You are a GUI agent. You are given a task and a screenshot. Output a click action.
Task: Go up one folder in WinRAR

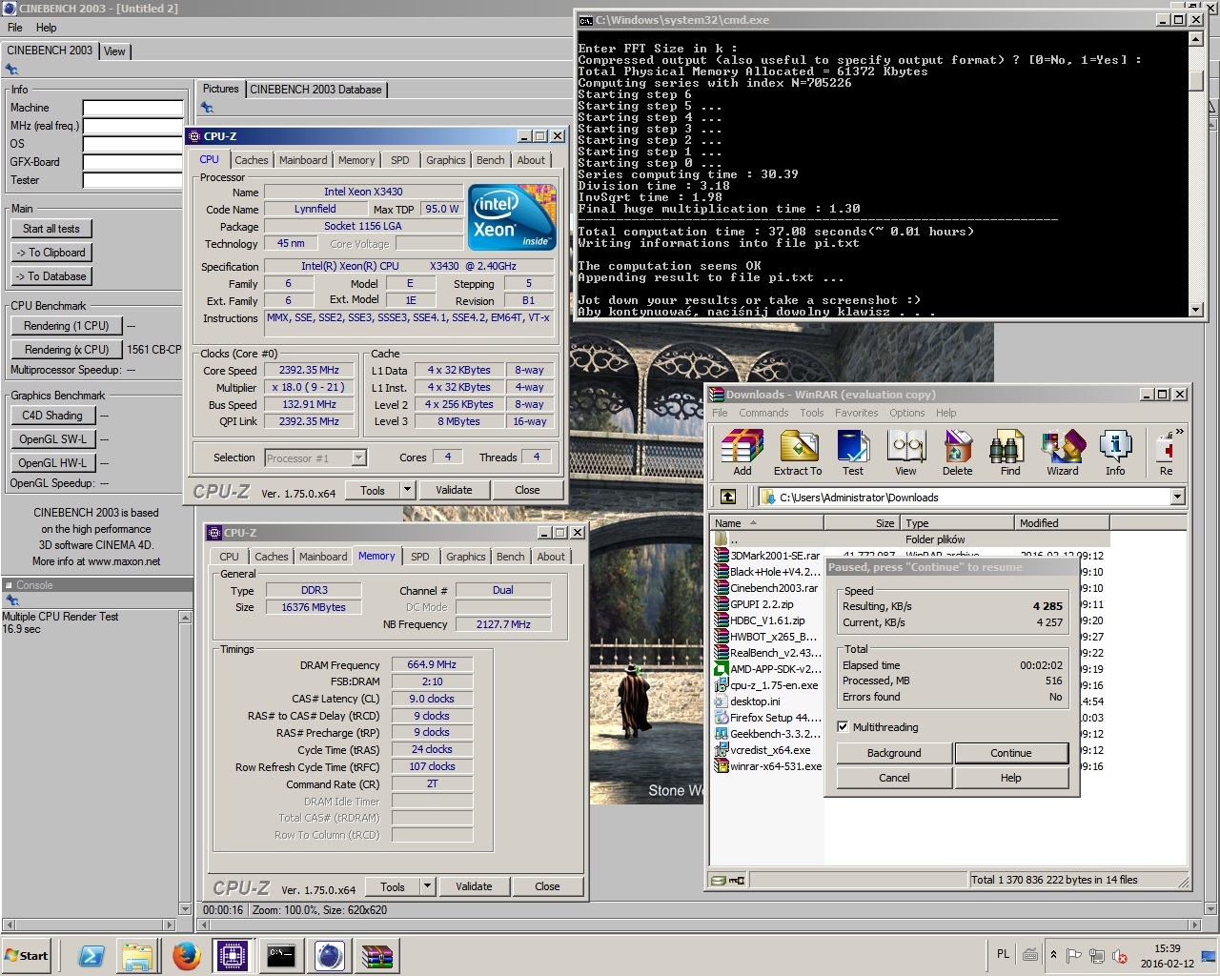tap(727, 497)
